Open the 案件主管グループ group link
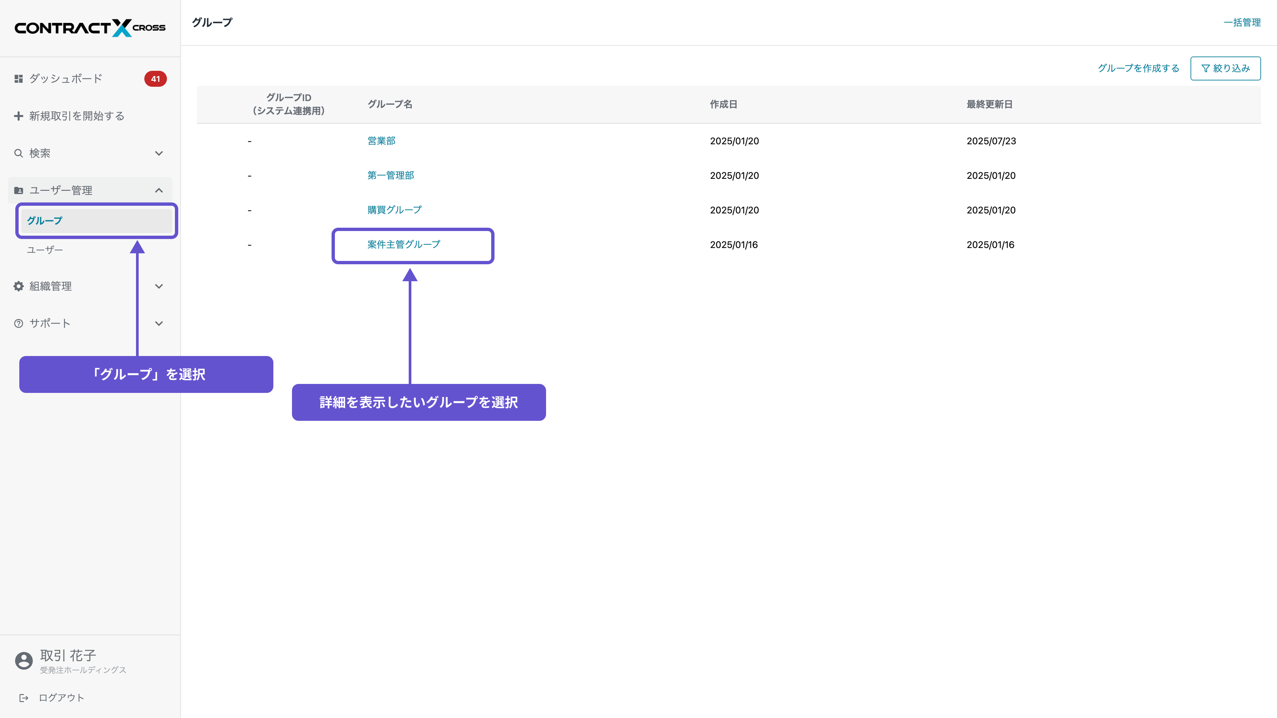Viewport: 1277px width, 718px height. point(403,244)
